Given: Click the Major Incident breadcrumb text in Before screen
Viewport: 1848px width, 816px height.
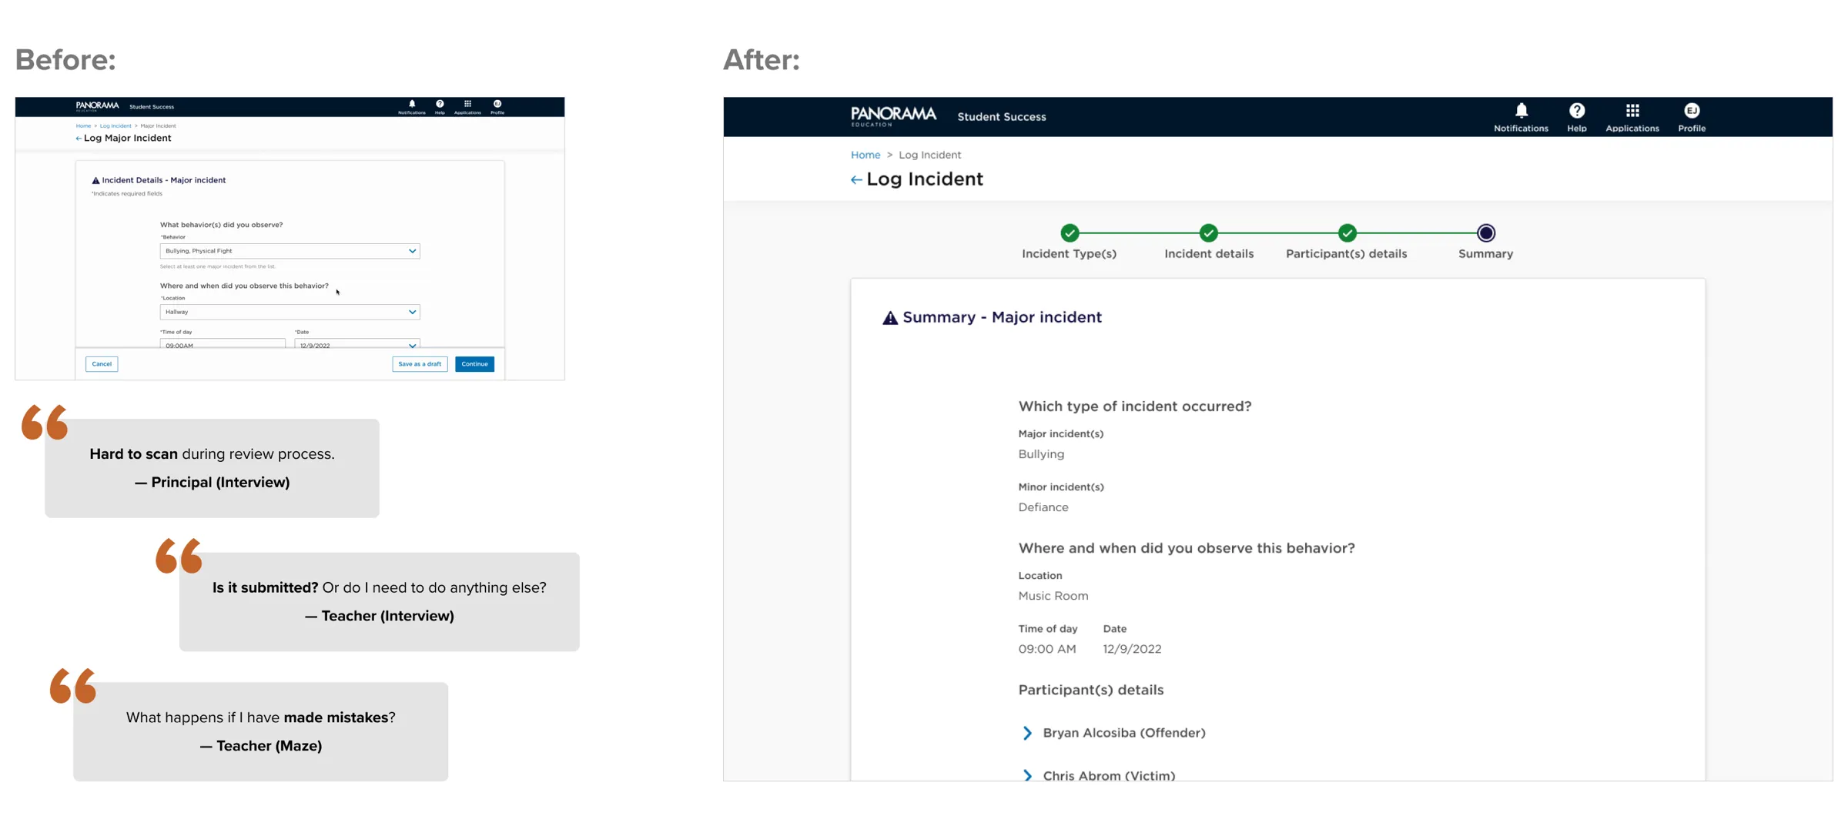Looking at the screenshot, I should point(158,125).
